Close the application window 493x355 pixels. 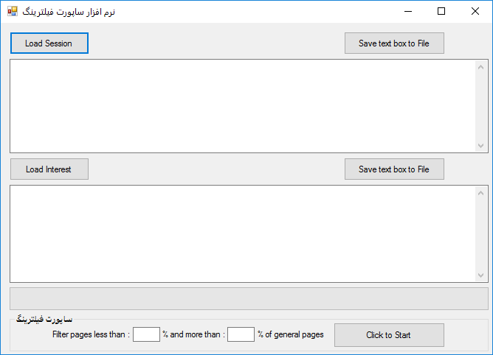pyautogui.click(x=475, y=12)
